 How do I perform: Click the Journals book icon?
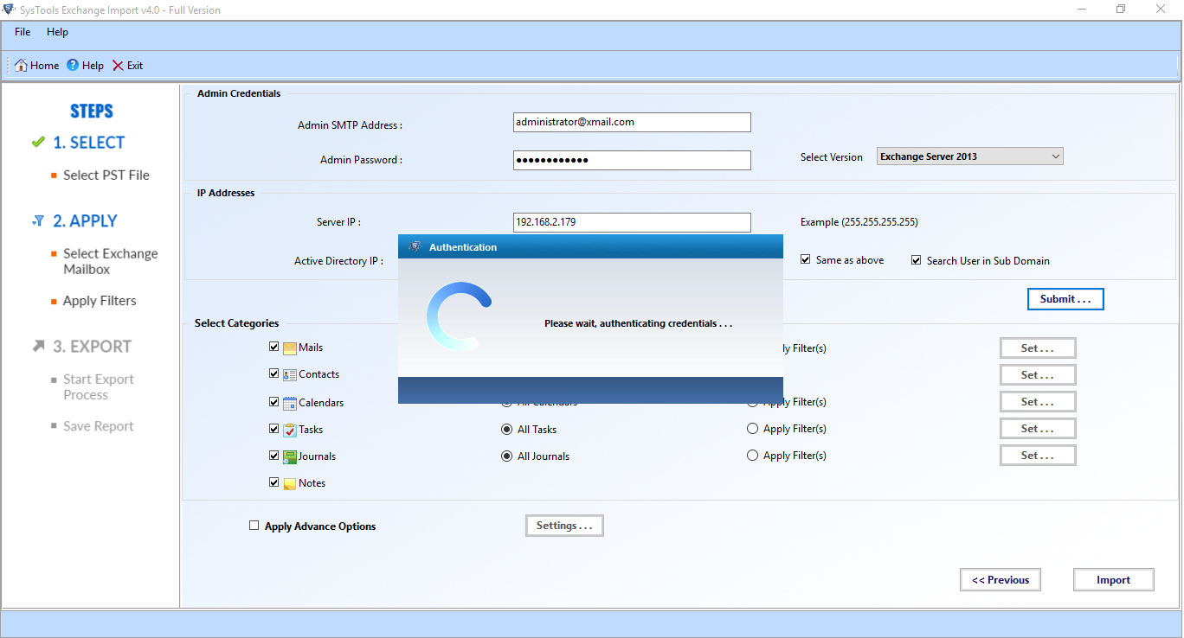(290, 456)
